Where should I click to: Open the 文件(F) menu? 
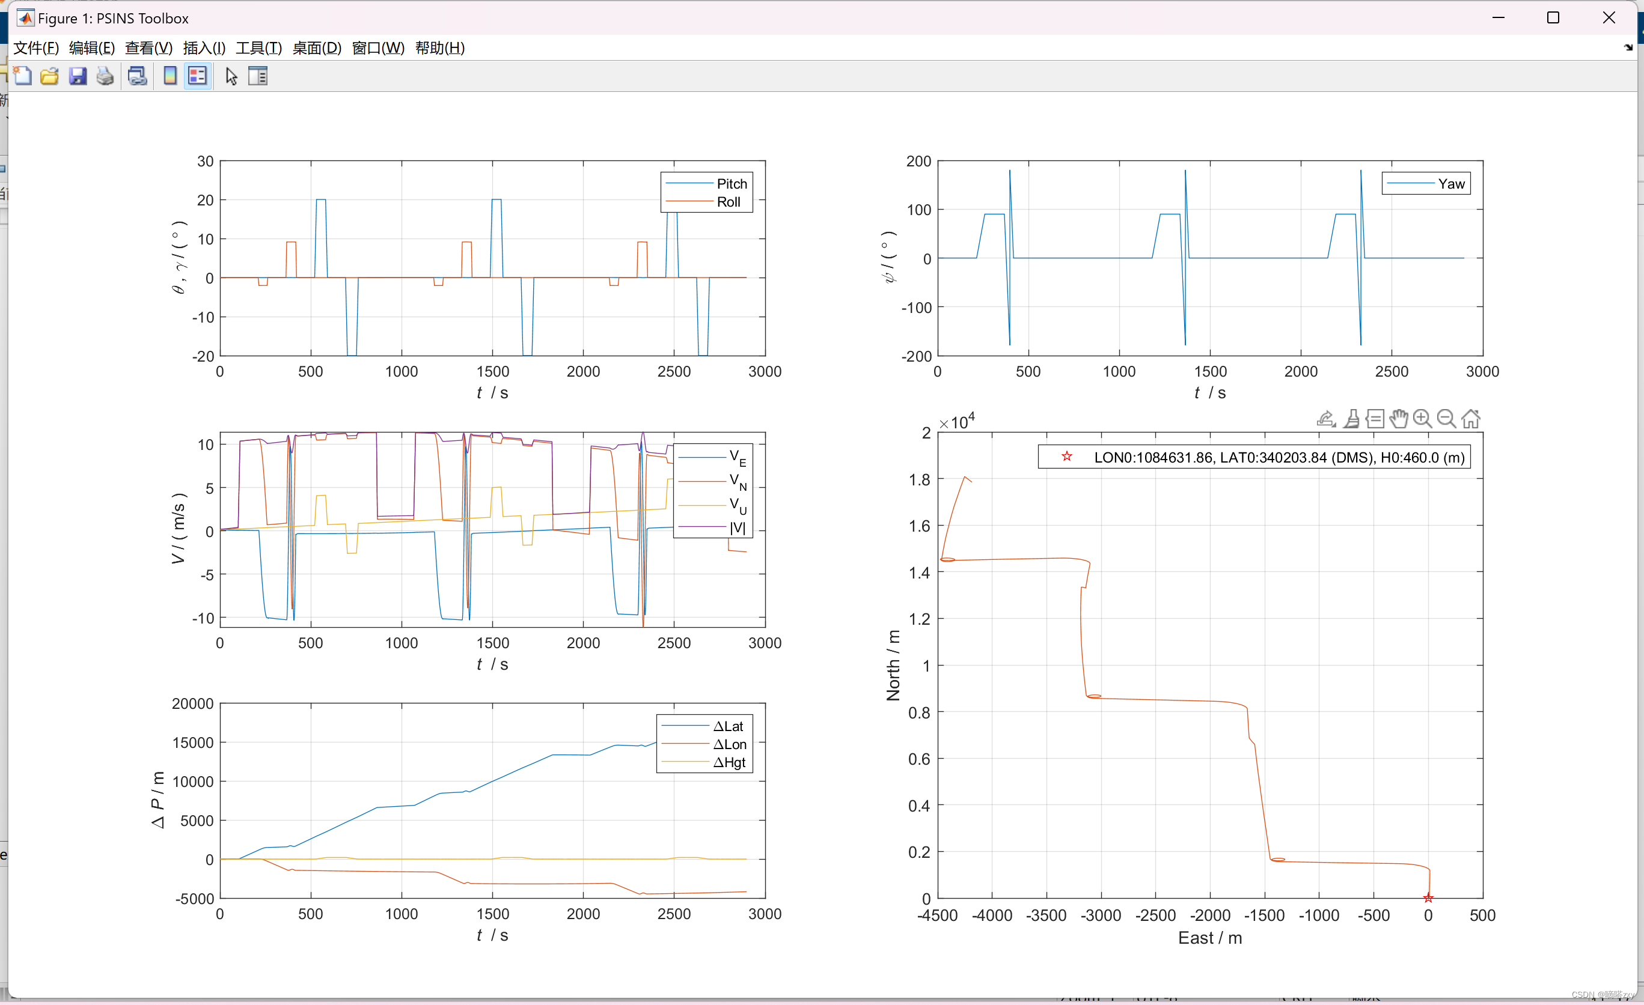coord(36,48)
